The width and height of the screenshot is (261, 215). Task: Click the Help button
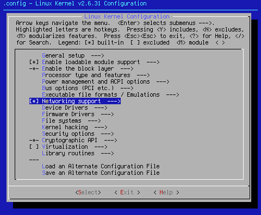click(x=166, y=192)
